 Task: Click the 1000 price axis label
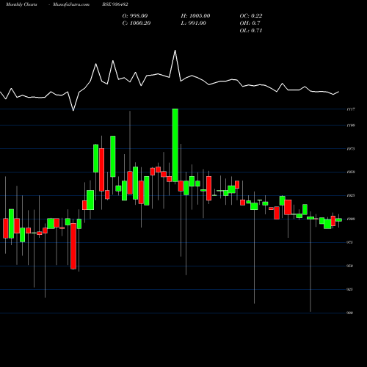pos(351,219)
